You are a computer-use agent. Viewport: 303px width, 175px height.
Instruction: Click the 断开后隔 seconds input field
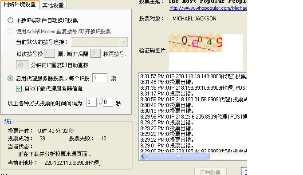95,53
